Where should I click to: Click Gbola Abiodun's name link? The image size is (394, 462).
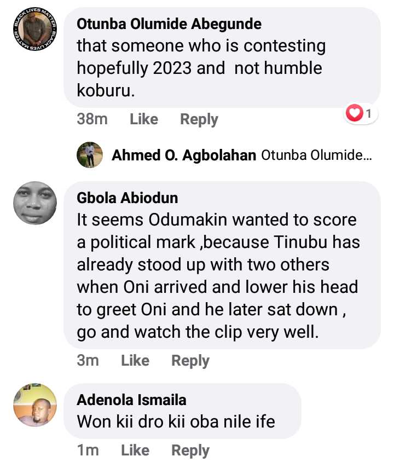(128, 198)
